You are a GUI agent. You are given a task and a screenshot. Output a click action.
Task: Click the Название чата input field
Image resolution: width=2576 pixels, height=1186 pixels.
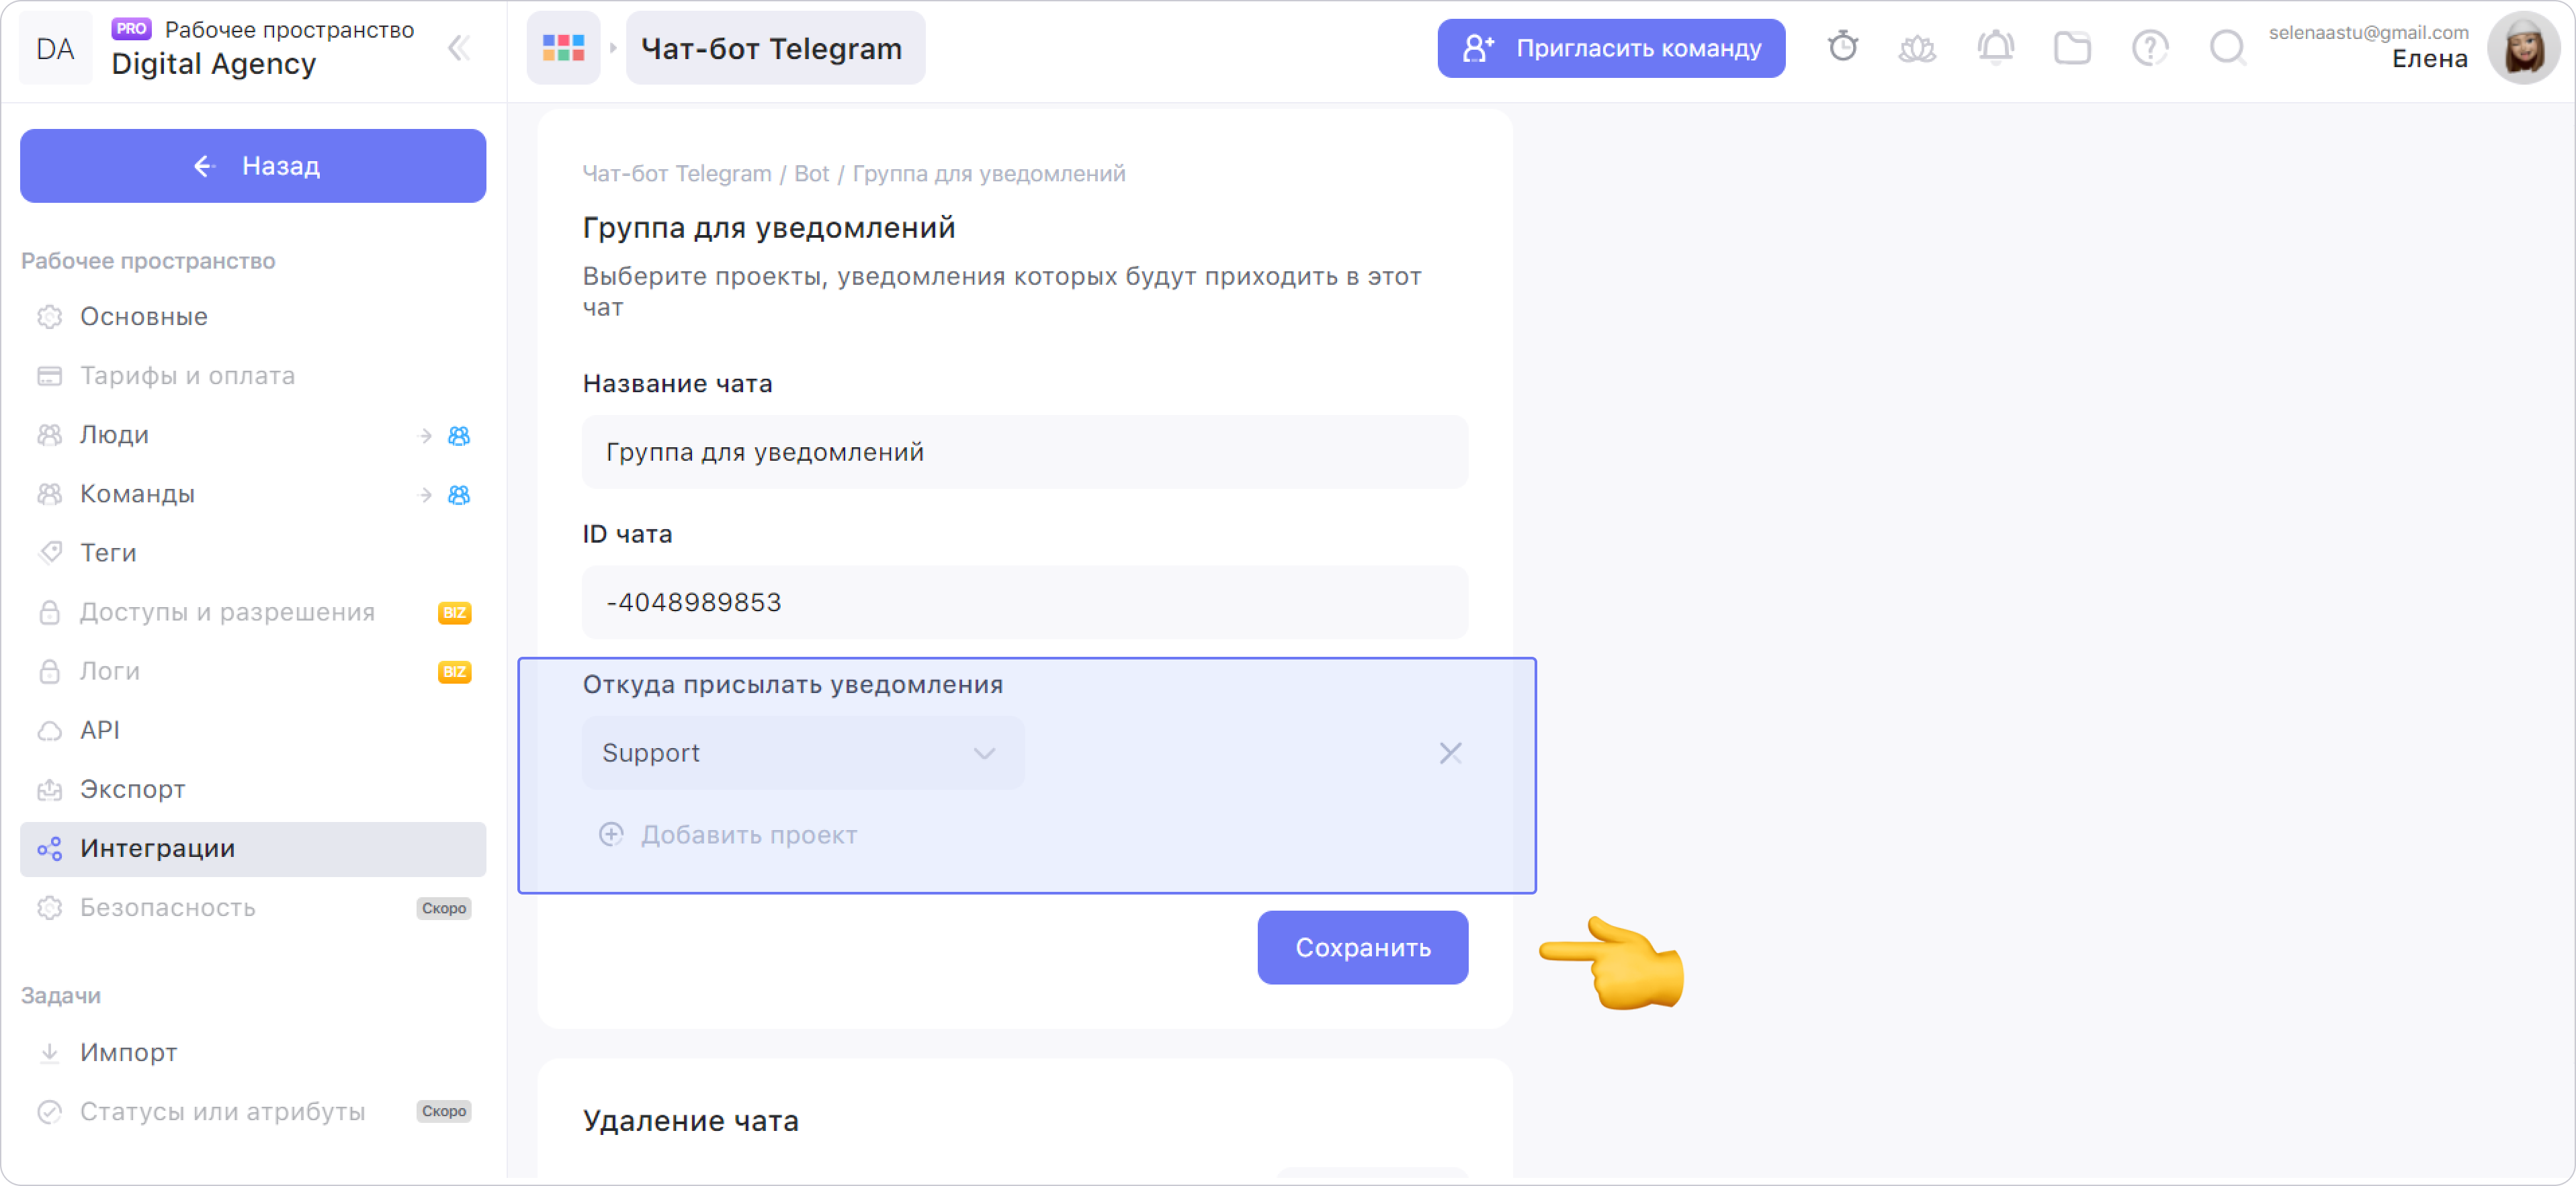point(1024,451)
